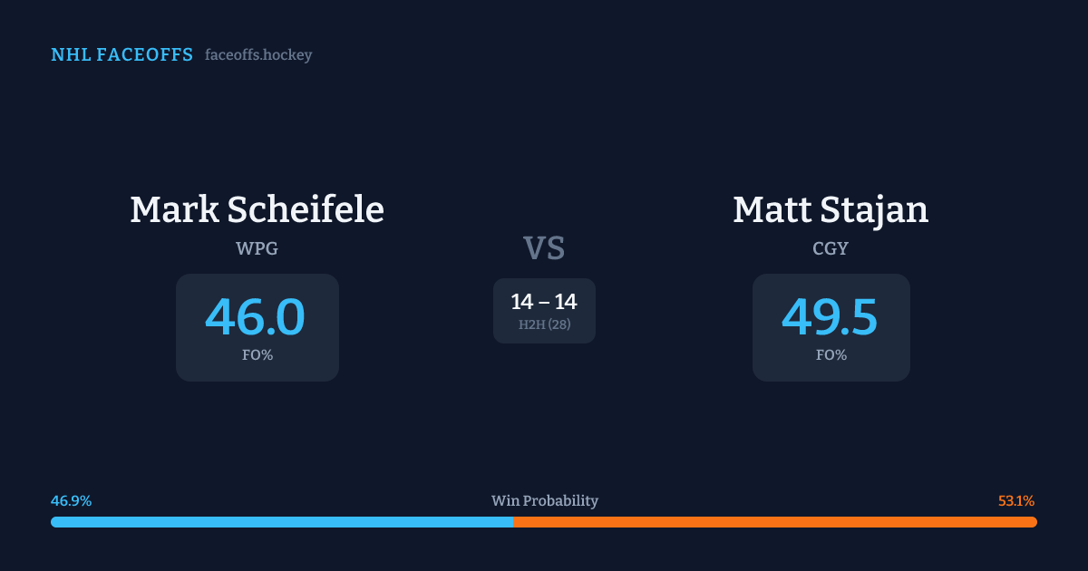The width and height of the screenshot is (1088, 571).
Task: Click the 46.0 faceoff percentage number
Action: 256,317
